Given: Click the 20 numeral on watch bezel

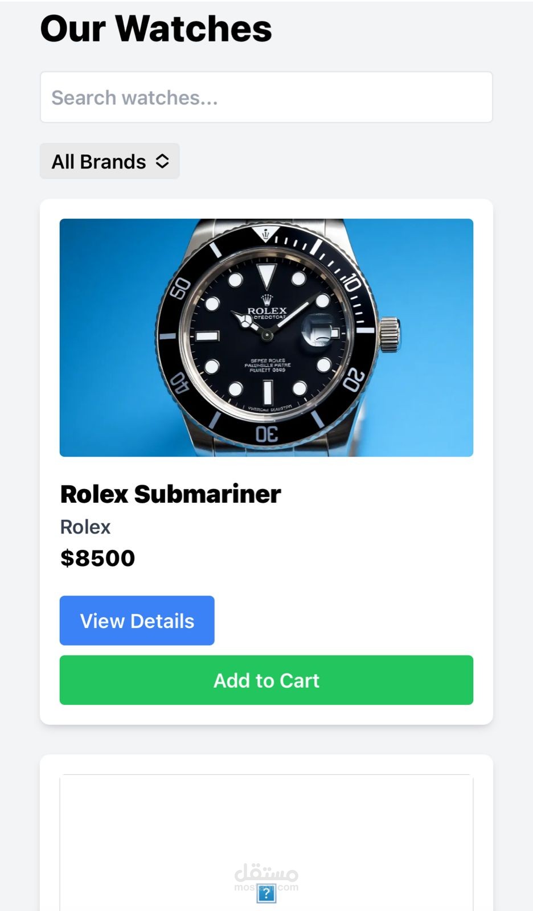Looking at the screenshot, I should [354, 380].
